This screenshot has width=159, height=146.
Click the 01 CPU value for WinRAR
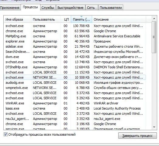coord(65,104)
